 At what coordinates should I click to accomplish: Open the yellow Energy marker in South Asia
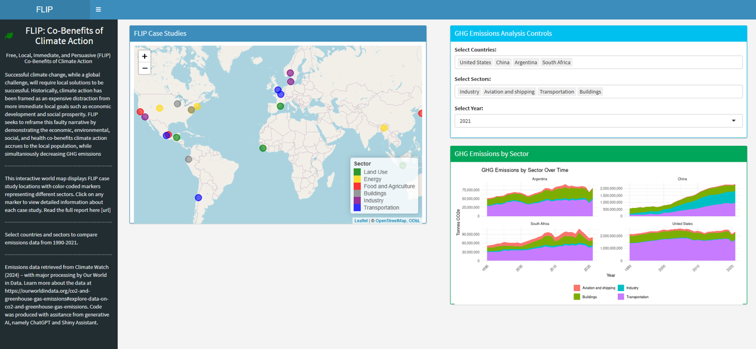point(384,128)
